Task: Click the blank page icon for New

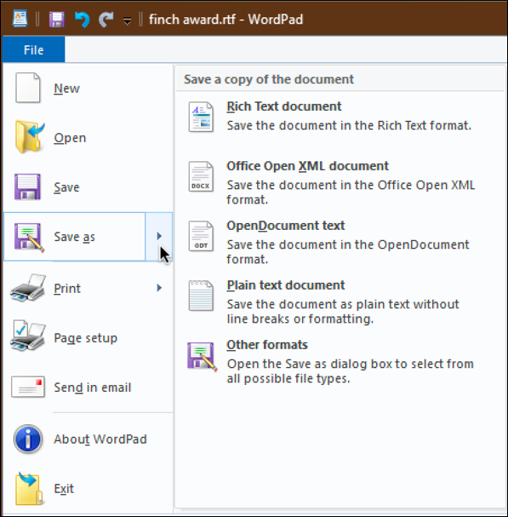Action: pos(28,88)
